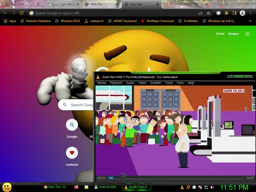Open the Images link on New Tab
256x192 pixels.
[233, 34]
